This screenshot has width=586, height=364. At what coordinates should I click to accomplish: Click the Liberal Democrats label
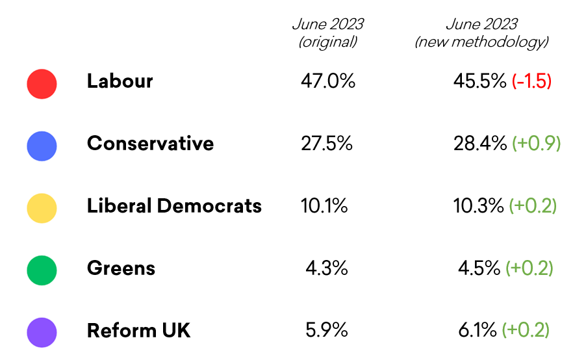174,206
